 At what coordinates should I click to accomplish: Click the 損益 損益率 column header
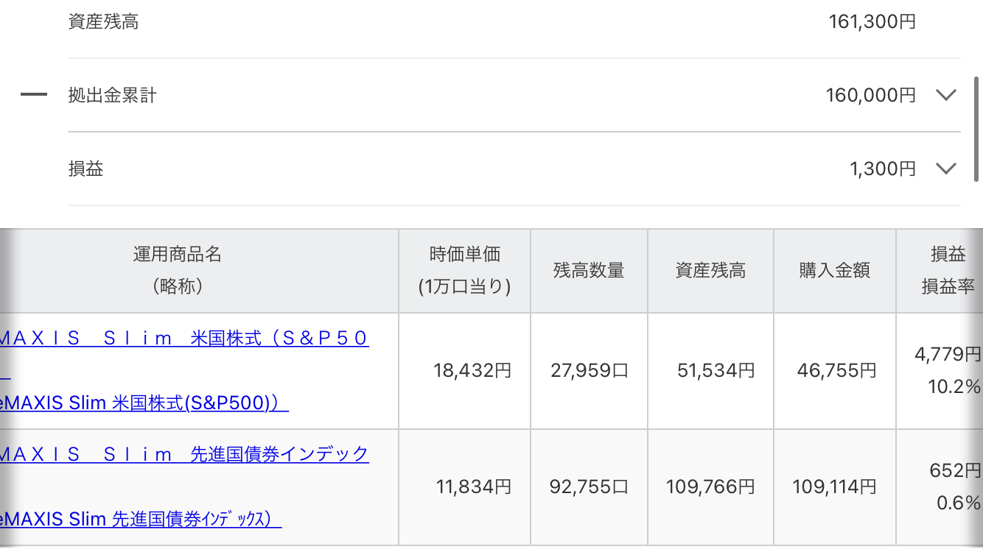coord(948,270)
